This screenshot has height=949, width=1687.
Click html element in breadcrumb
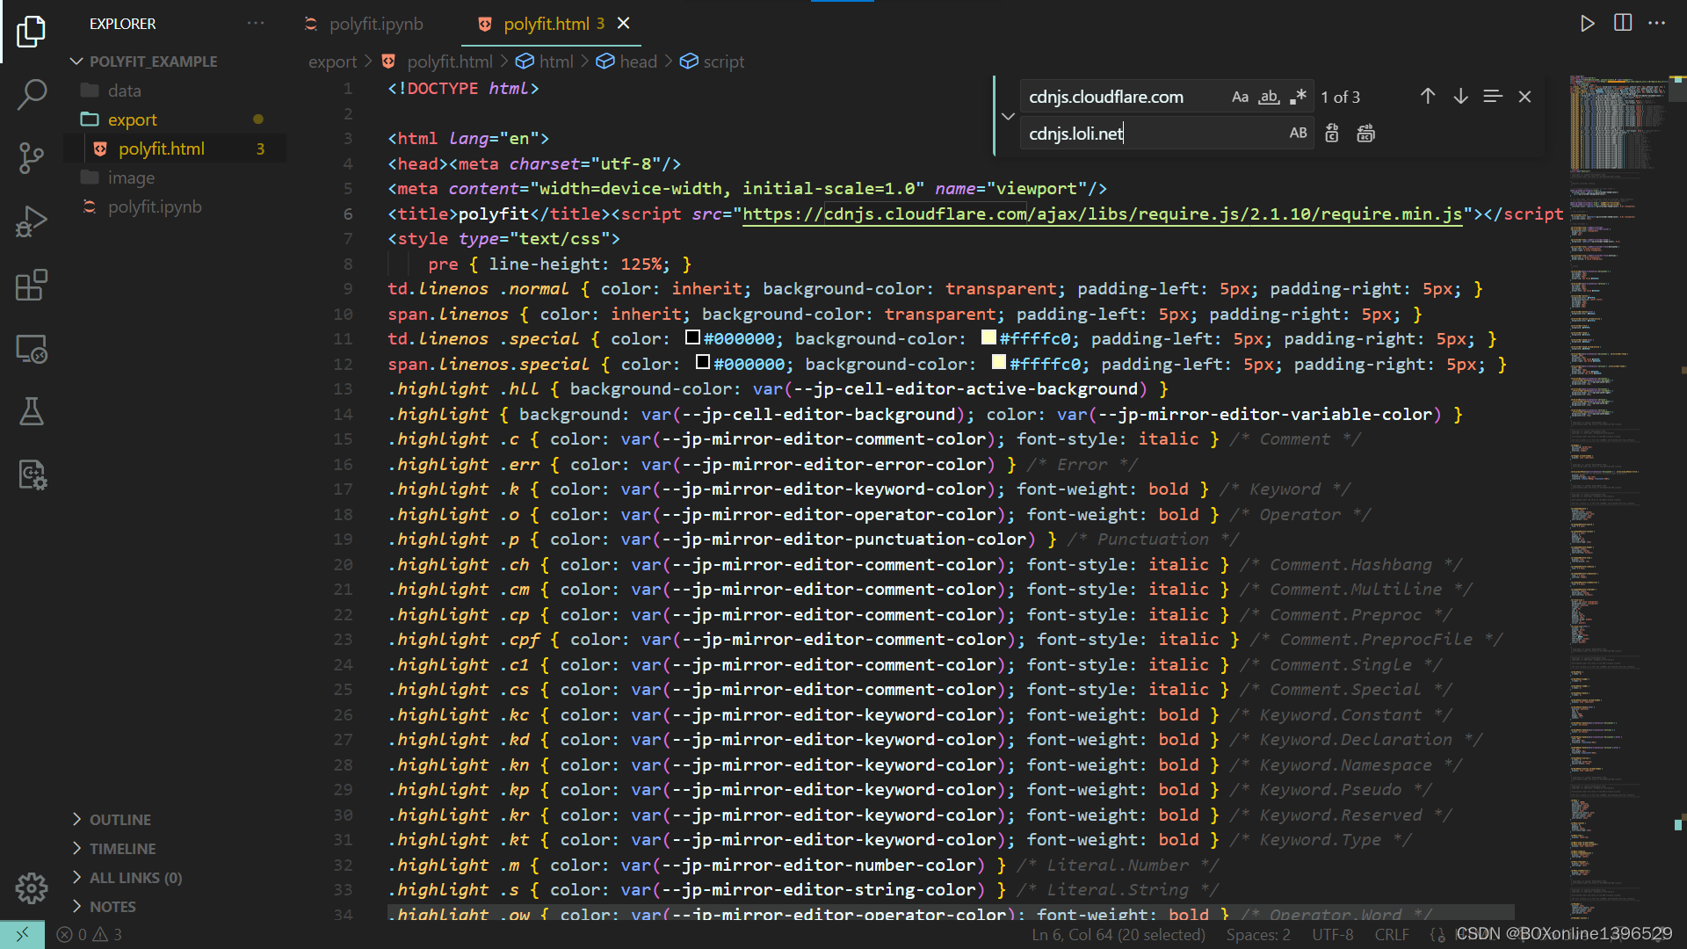[x=556, y=62]
